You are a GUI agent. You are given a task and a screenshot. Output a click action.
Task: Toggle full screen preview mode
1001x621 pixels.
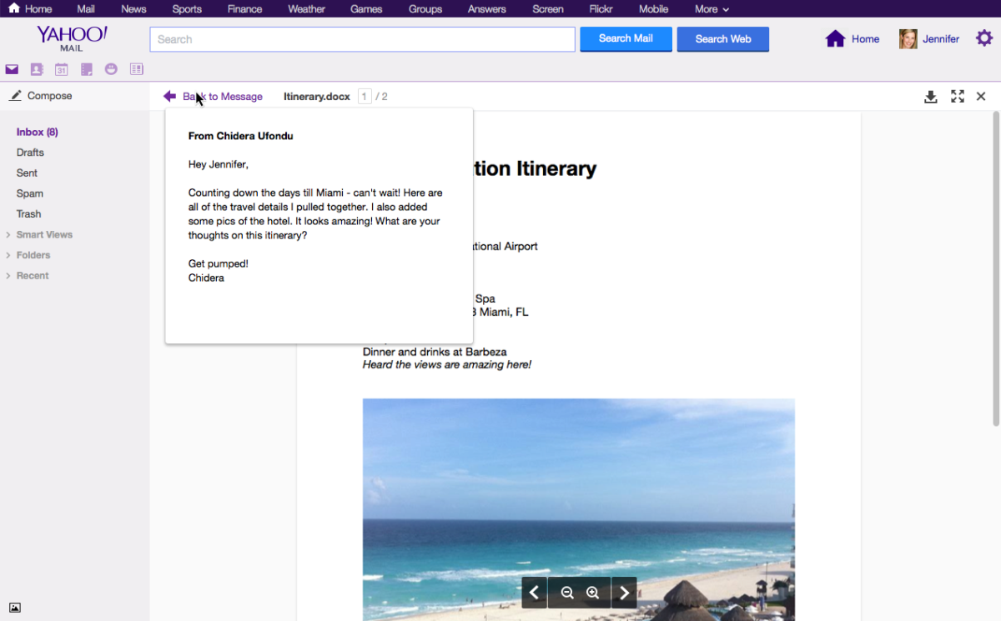point(958,97)
